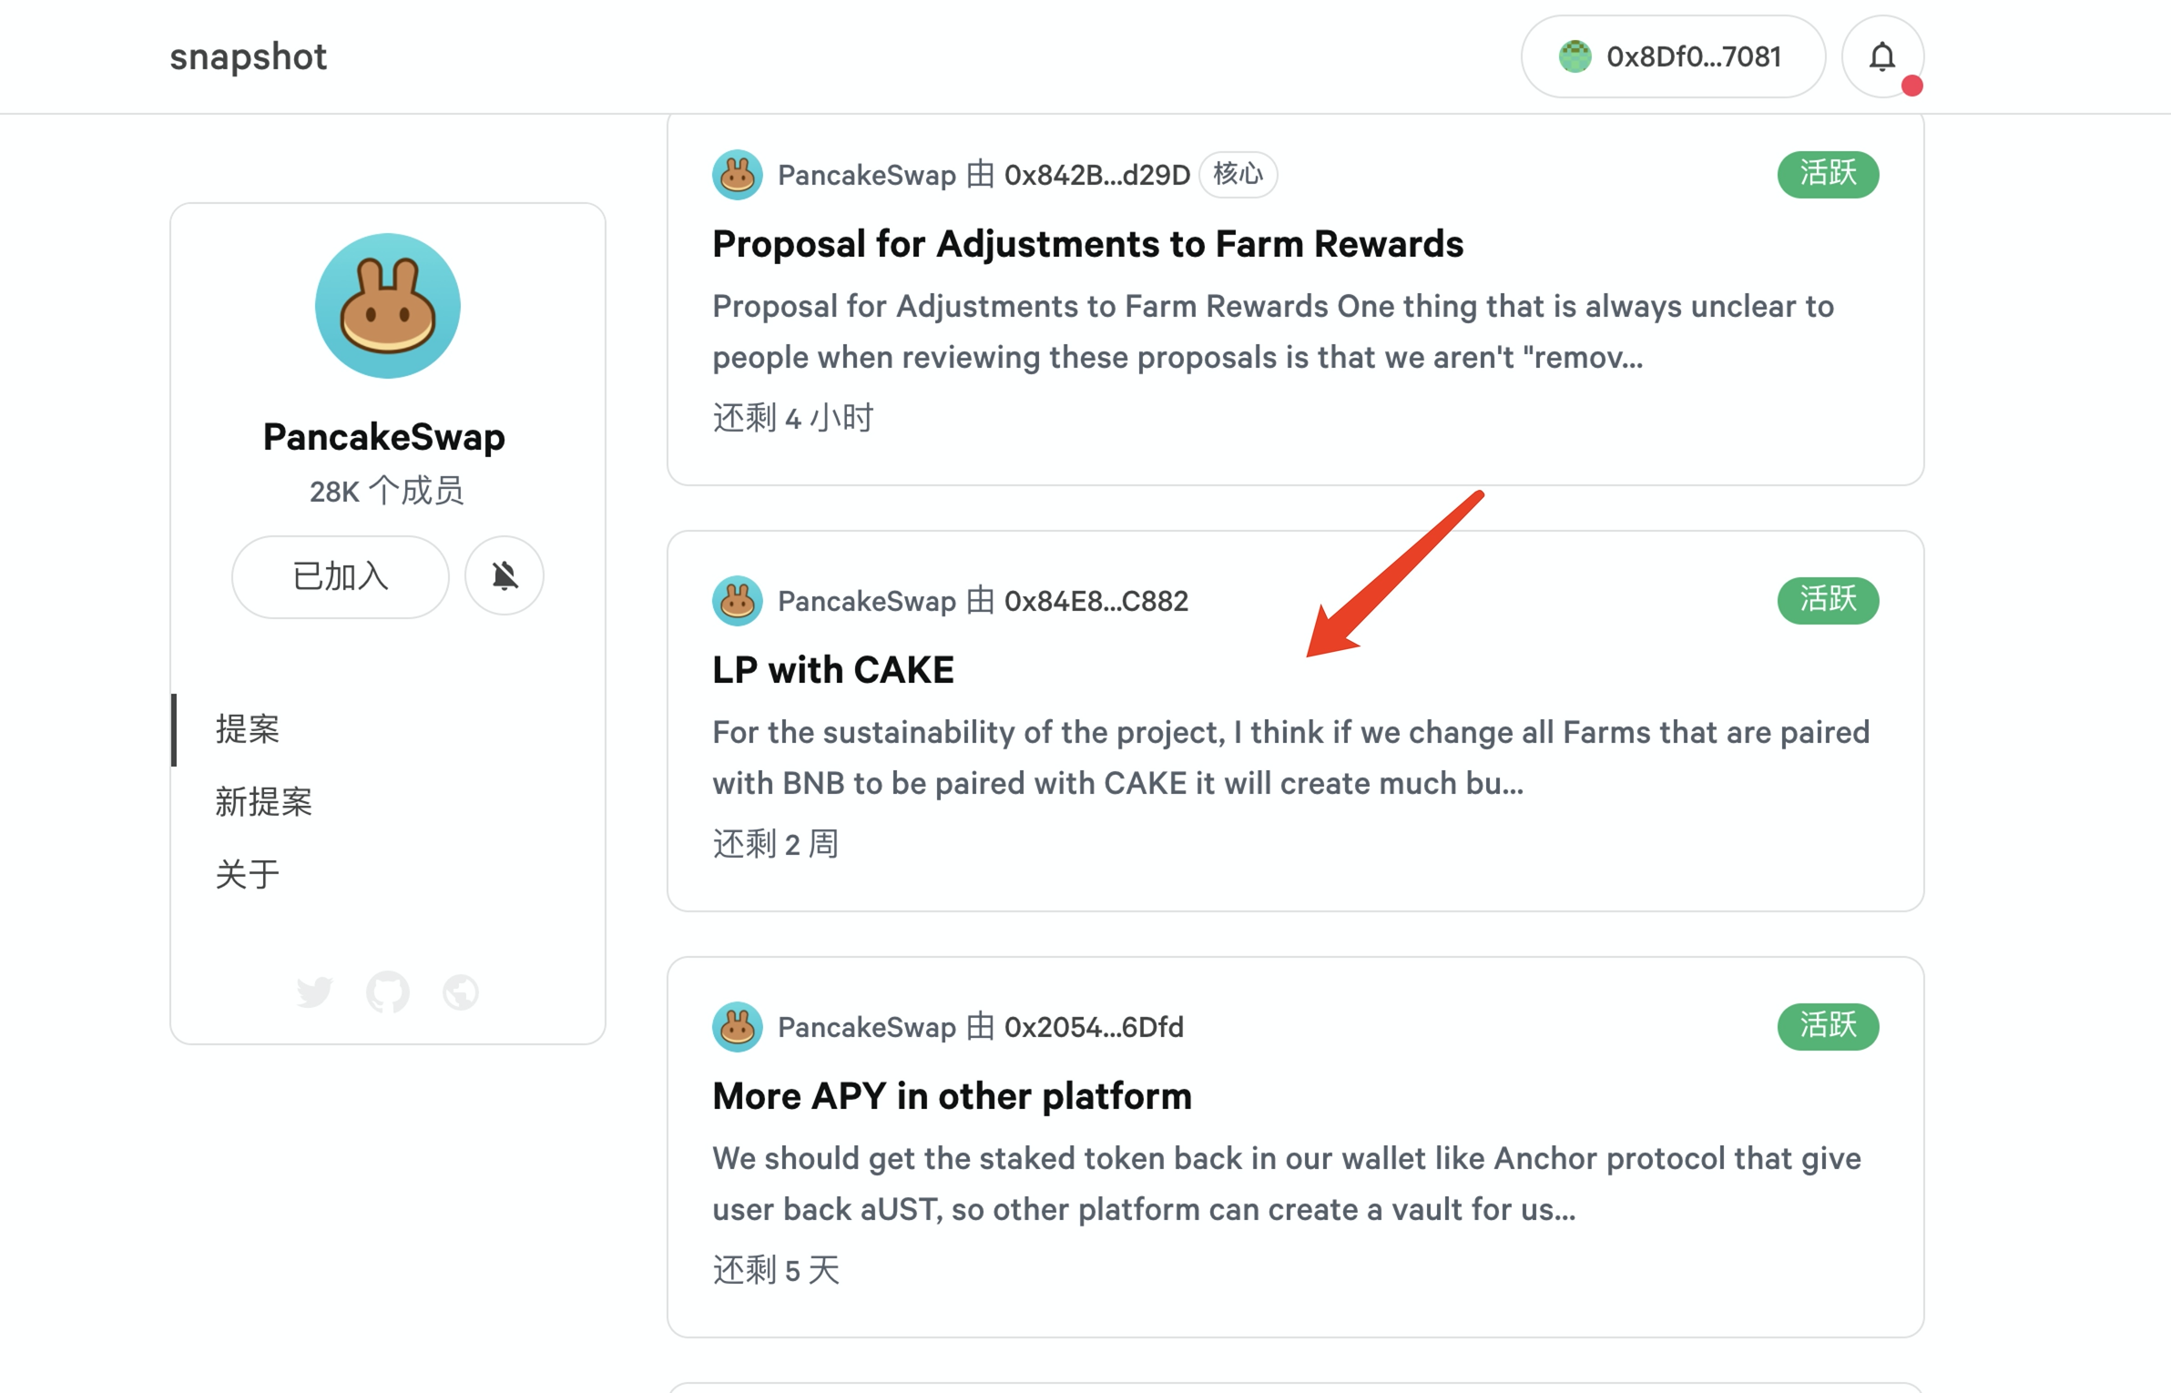Click avatar on LP with CAKE proposal
This screenshot has width=2171, height=1393.
tap(738, 601)
